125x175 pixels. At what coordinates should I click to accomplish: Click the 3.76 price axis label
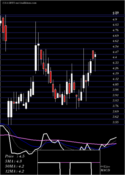point(115,106)
